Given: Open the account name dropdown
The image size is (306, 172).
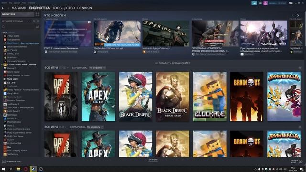Looking at the screenshot, I should pyautogui.click(x=277, y=3).
